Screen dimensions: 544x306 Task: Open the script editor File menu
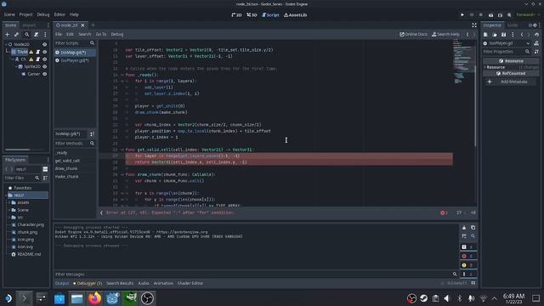pos(59,34)
